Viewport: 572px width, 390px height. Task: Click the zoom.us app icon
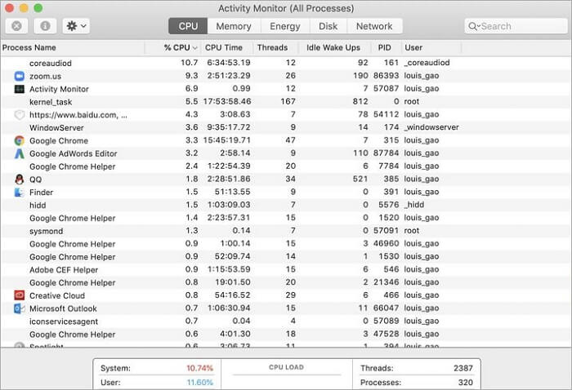(20, 76)
